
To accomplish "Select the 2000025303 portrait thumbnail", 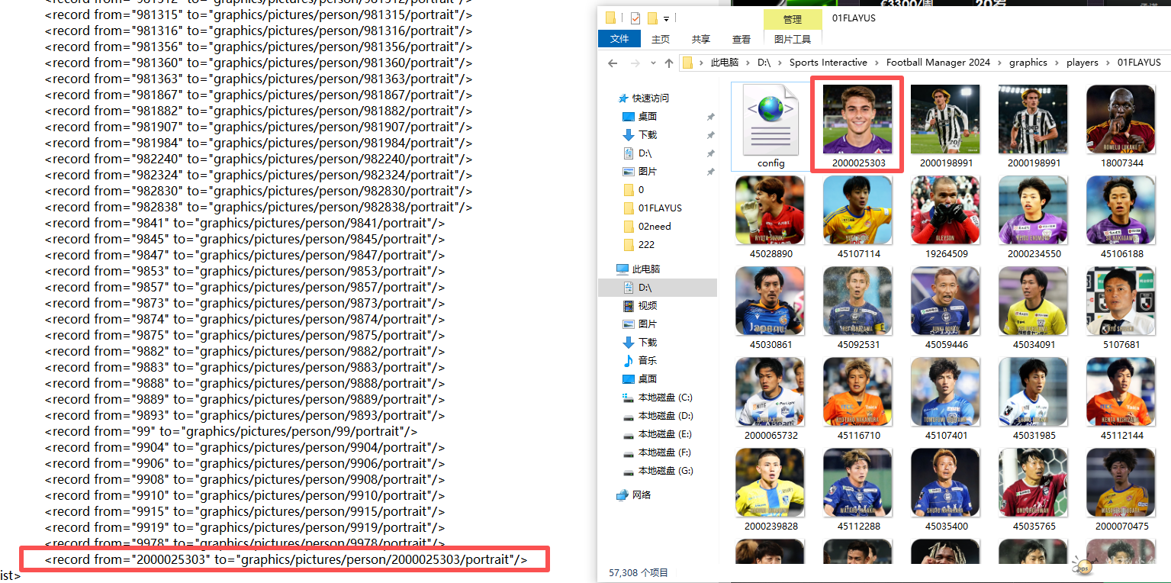I will [857, 122].
